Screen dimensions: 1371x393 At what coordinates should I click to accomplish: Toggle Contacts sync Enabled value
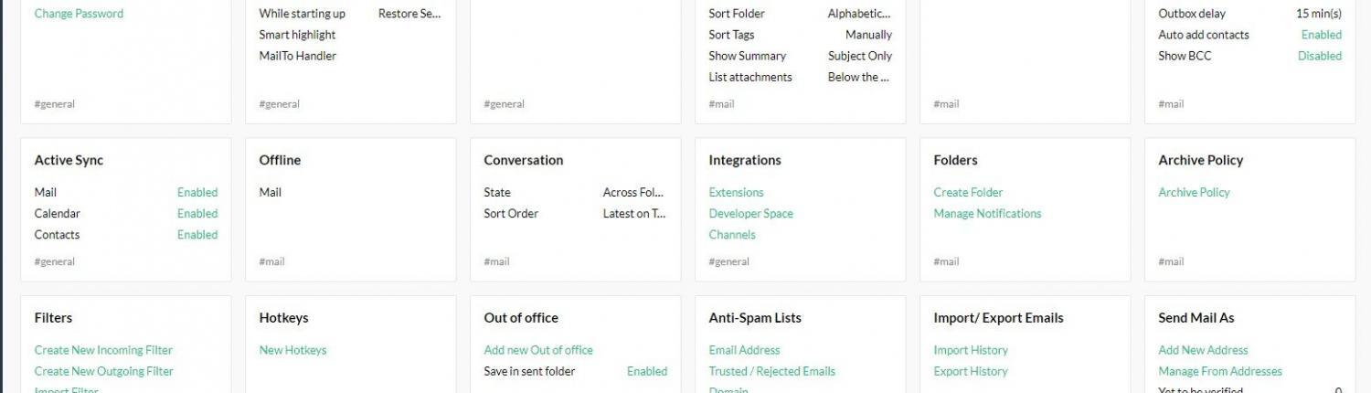coord(197,235)
